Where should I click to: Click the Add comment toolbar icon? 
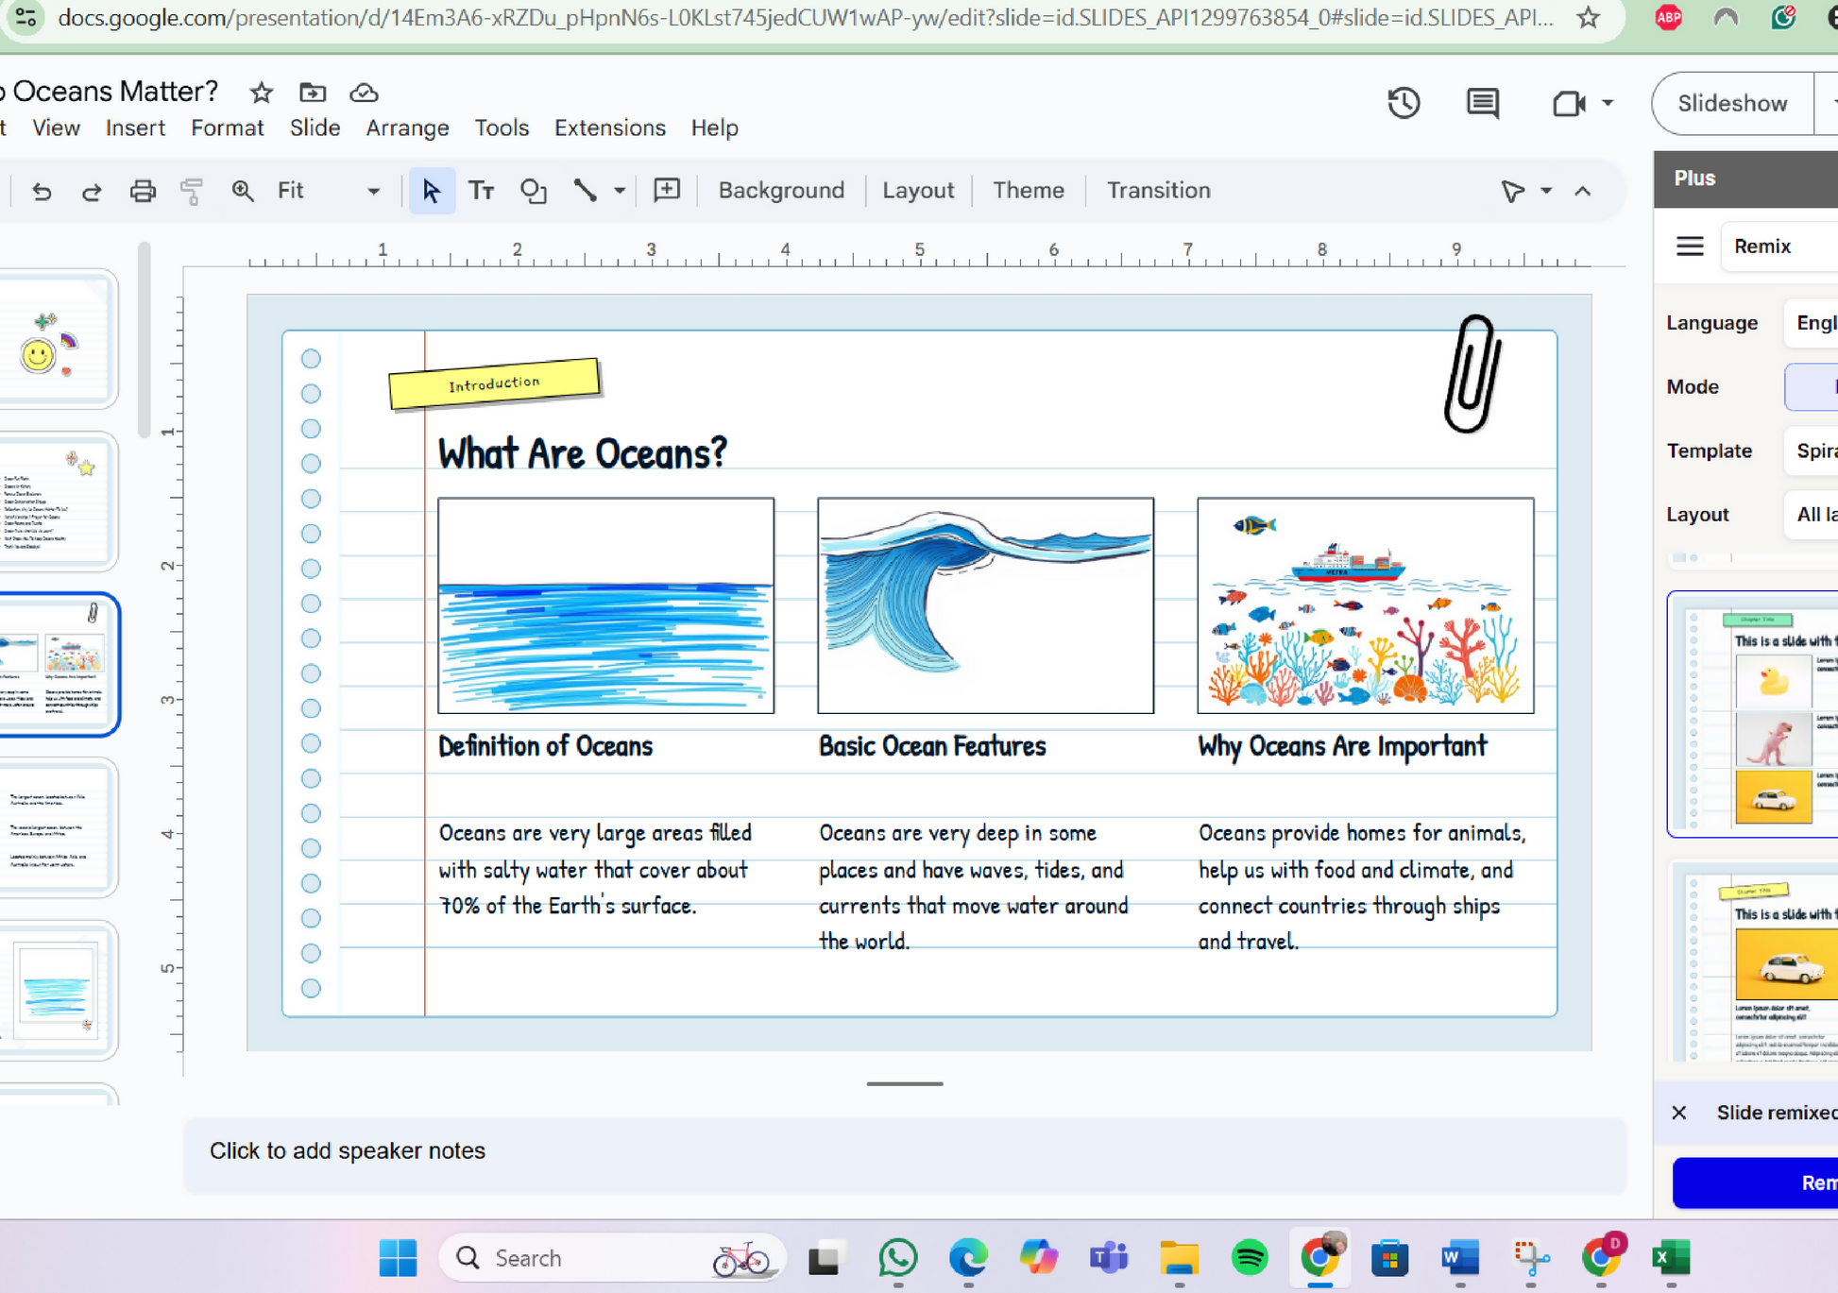(667, 191)
